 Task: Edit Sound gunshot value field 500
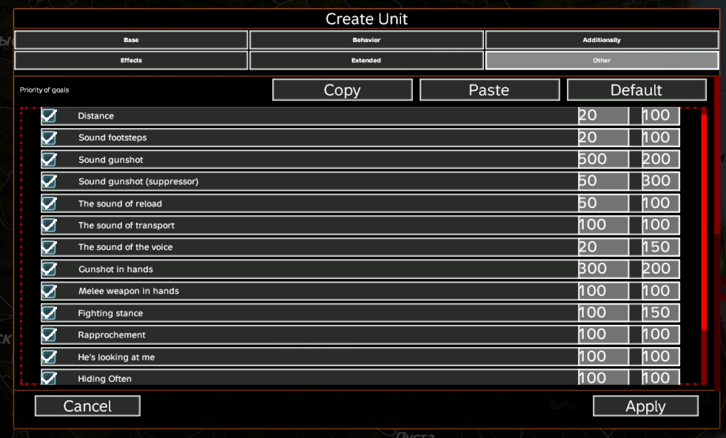[x=602, y=160]
